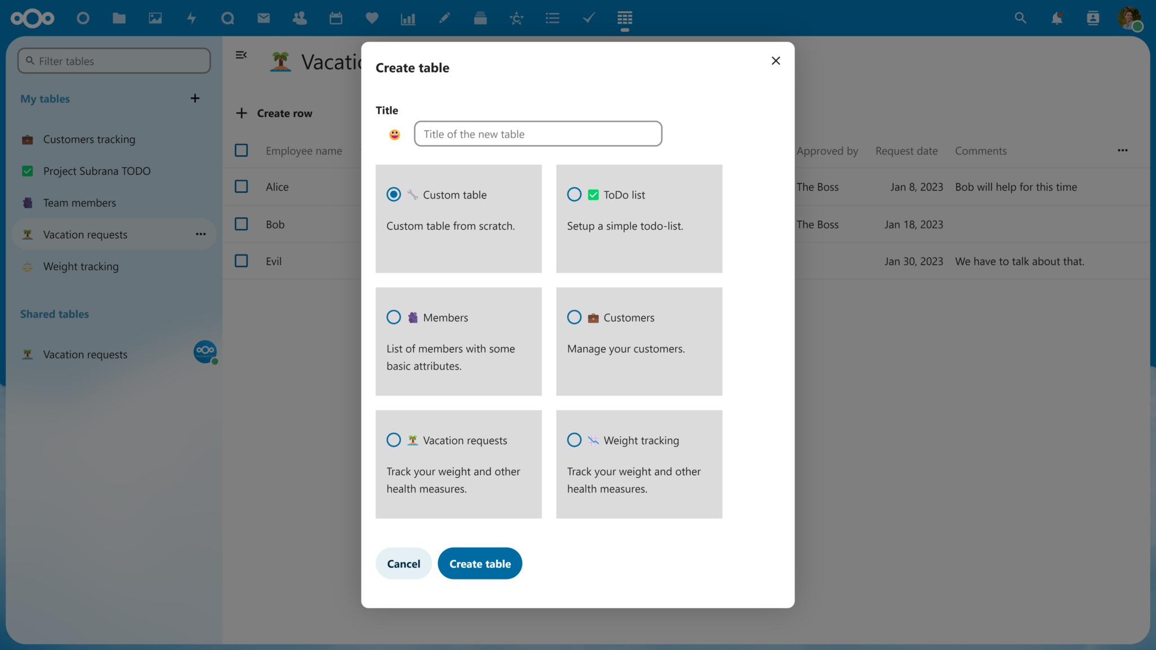Click the Title of the new table field
This screenshot has height=650, width=1156.
(537, 134)
